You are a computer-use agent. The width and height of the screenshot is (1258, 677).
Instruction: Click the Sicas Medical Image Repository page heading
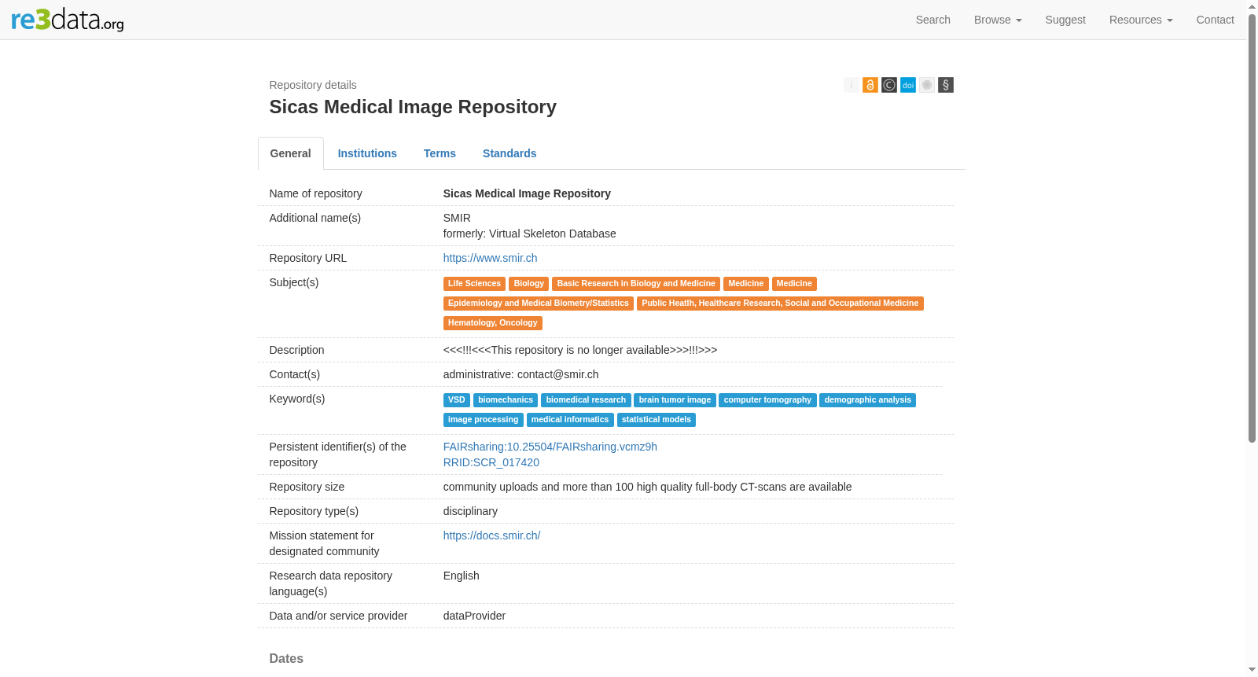pos(413,107)
